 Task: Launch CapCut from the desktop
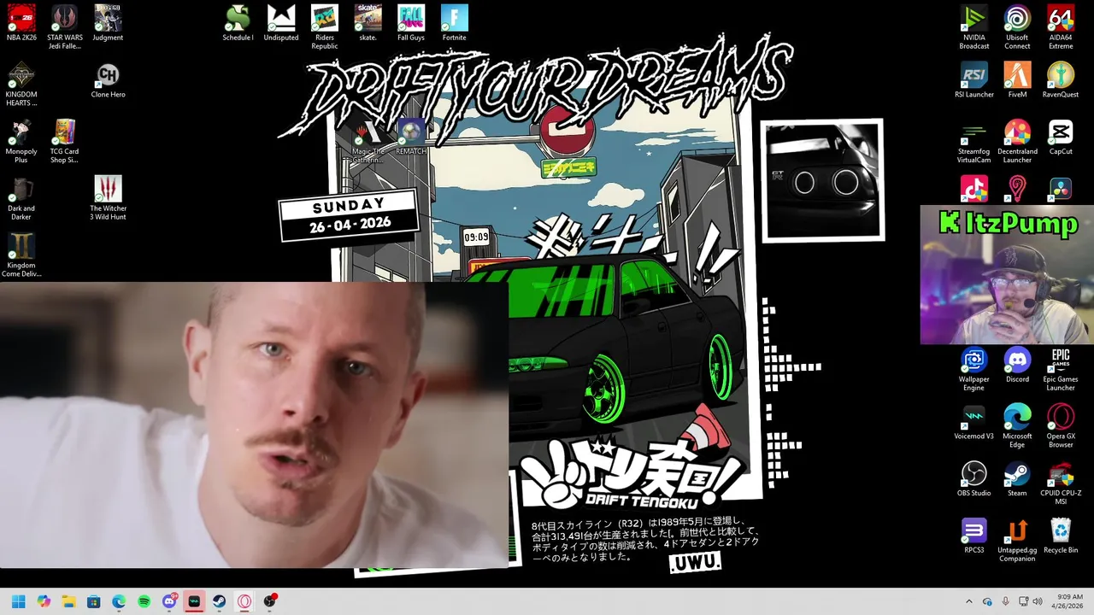pos(1061,138)
